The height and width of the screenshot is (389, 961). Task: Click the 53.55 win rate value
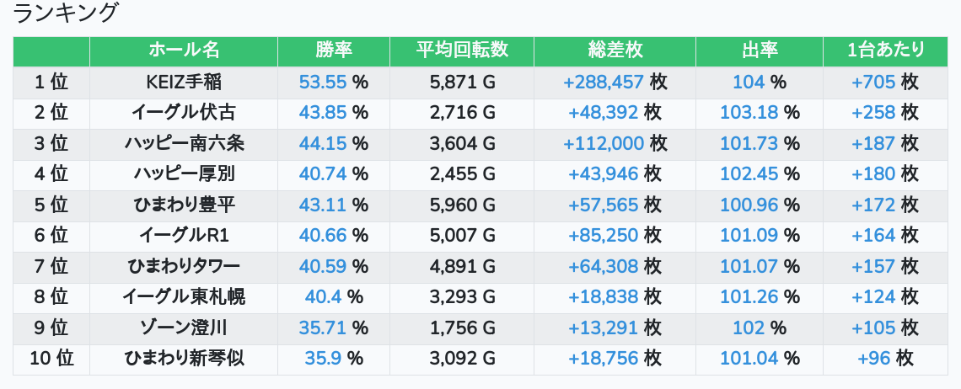[x=324, y=83]
